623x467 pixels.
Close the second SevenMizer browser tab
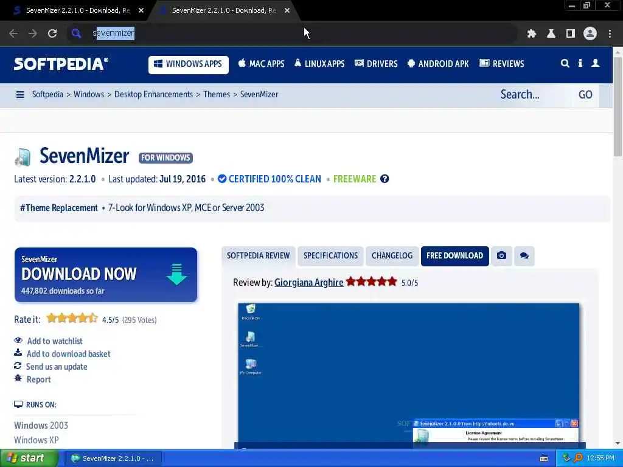287,10
